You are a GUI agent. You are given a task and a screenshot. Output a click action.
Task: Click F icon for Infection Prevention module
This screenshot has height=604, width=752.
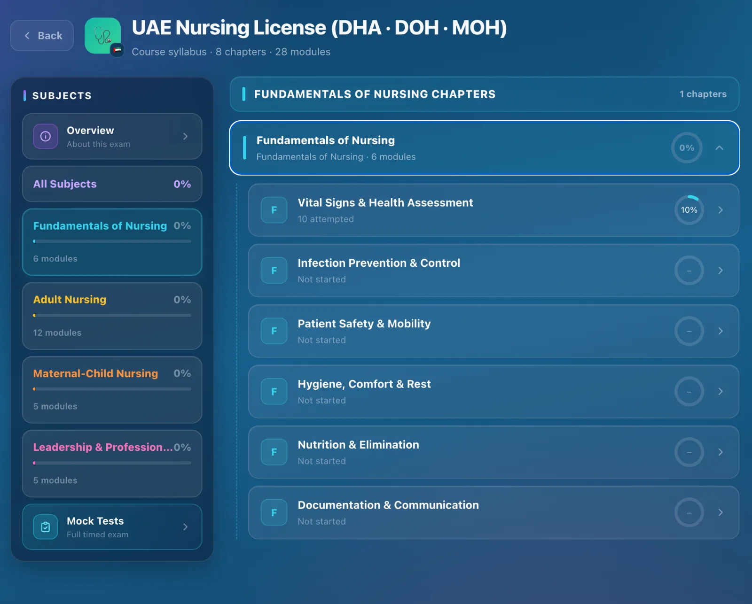coord(274,271)
